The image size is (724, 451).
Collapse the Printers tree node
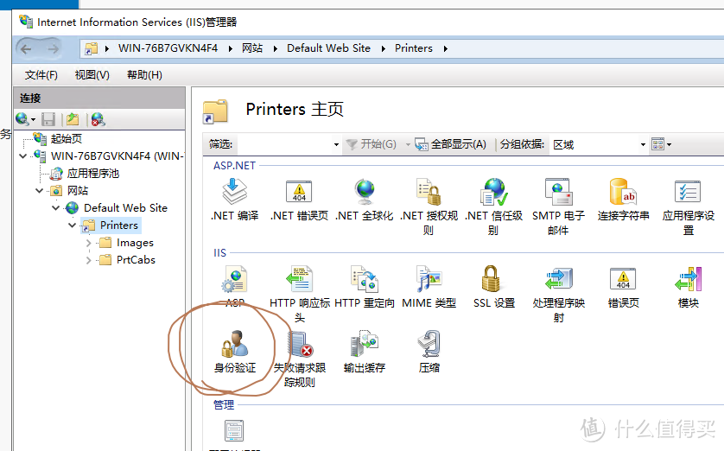tap(72, 225)
